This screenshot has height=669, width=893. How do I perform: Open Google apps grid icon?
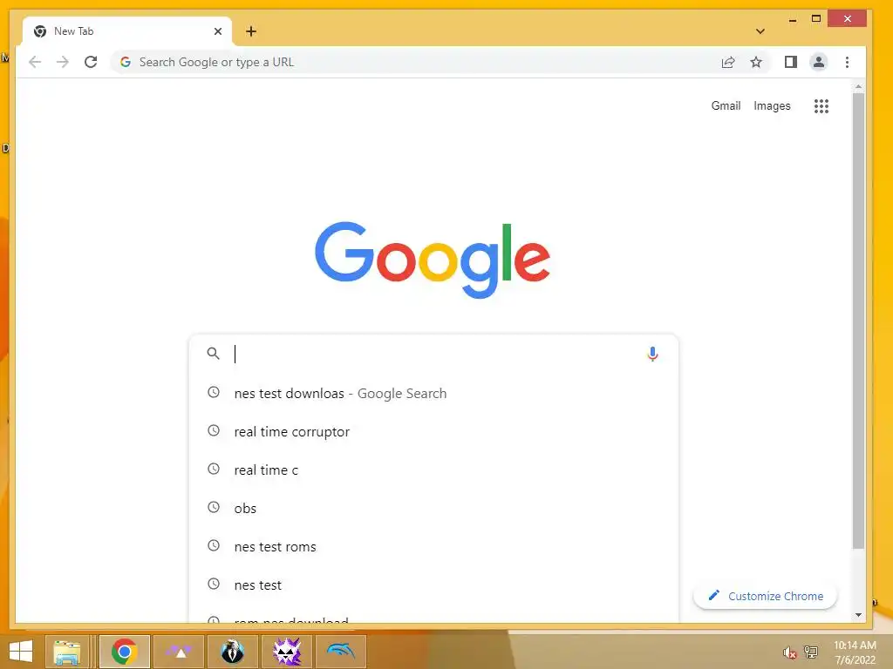[821, 105]
